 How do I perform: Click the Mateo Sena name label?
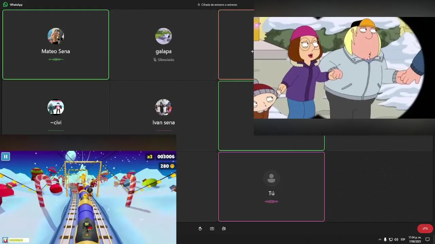[56, 52]
